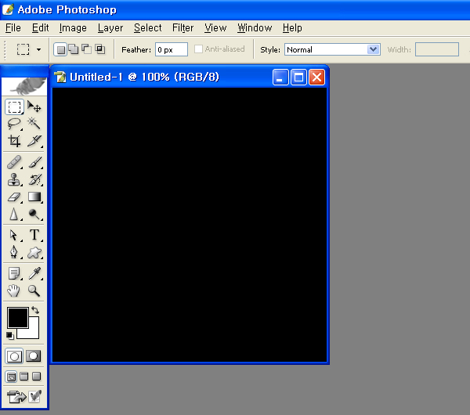The image size is (470, 415).
Task: Choose Subtract from selection mode
Action: coord(87,49)
